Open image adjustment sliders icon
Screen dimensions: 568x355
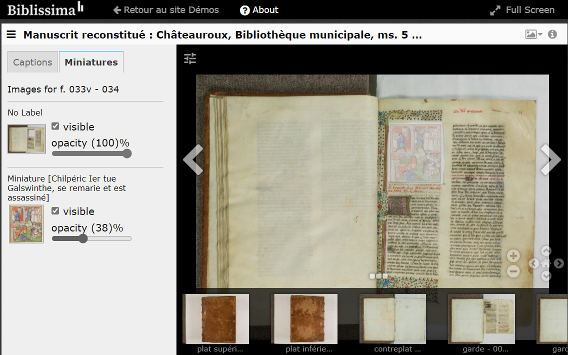pyautogui.click(x=190, y=58)
